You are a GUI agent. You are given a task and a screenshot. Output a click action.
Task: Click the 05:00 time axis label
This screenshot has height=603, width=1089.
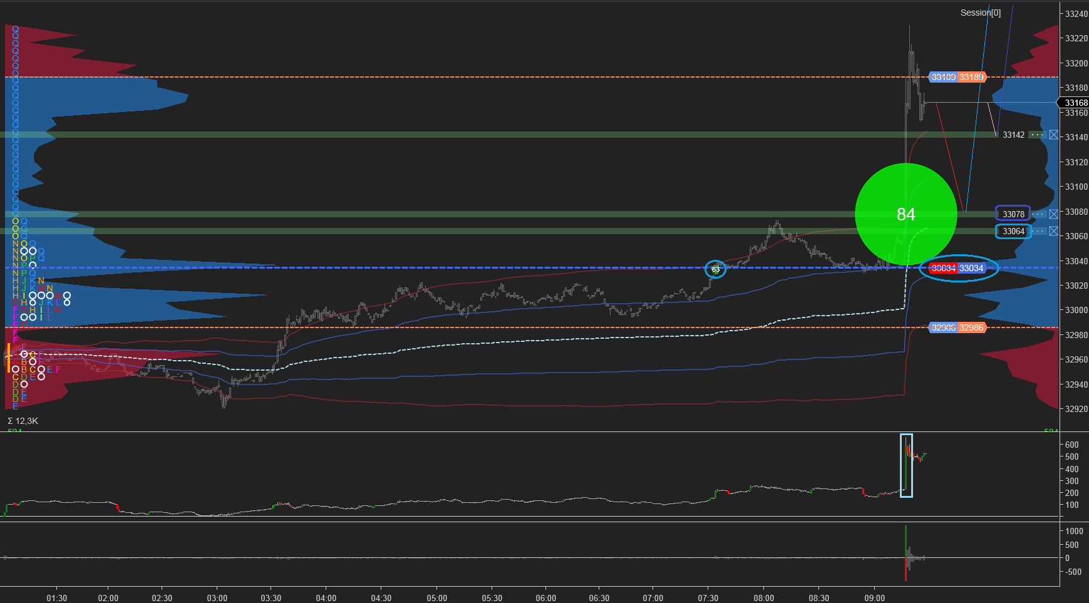(x=437, y=598)
